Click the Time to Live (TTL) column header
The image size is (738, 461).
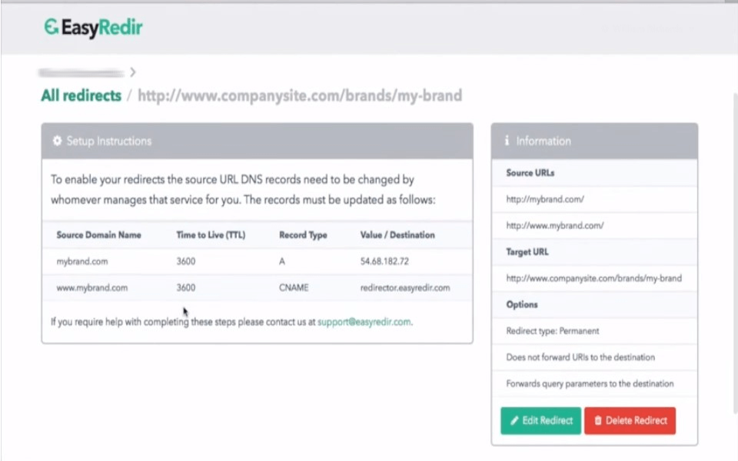coord(211,235)
